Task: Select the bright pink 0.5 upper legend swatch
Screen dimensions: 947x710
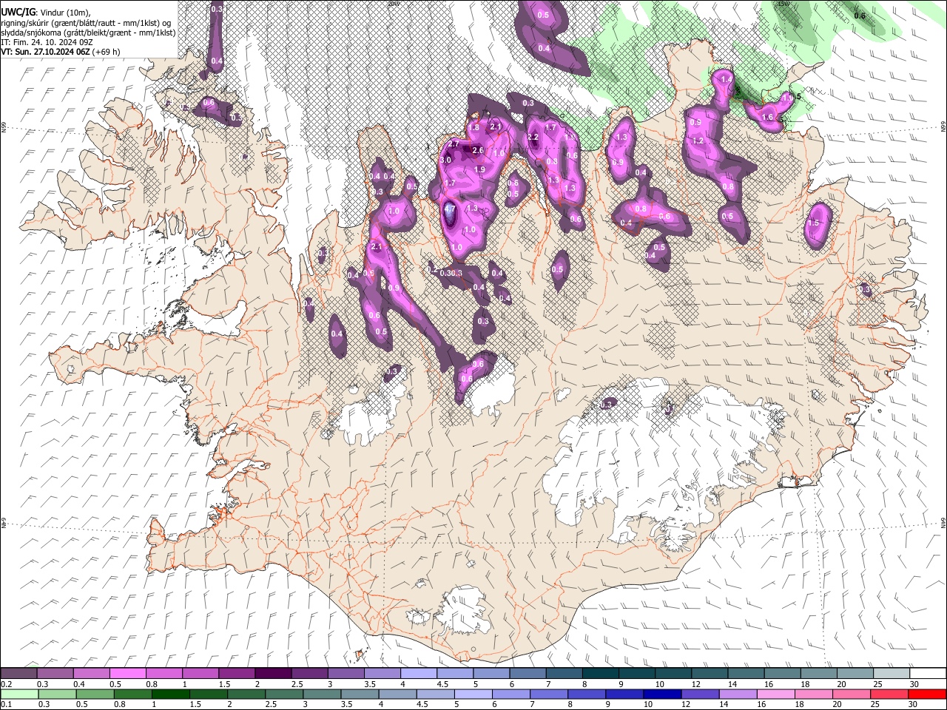Action: tap(127, 674)
